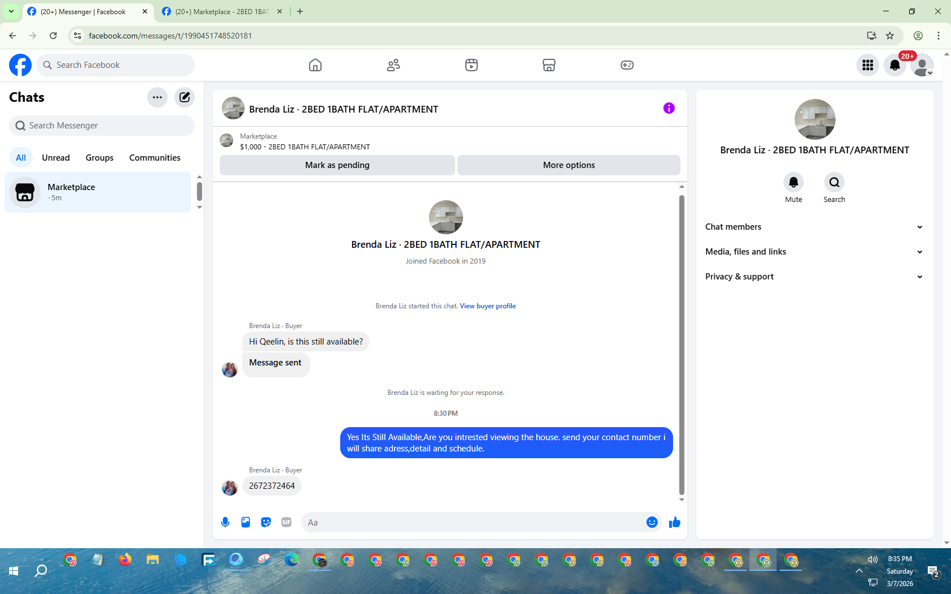Click the 2672372464 phone number message
The image size is (951, 594).
click(272, 486)
